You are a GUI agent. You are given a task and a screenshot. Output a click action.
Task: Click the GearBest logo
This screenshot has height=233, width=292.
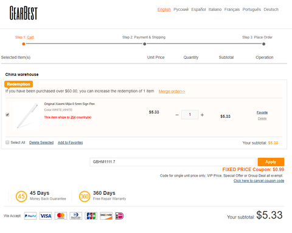pyautogui.click(x=24, y=13)
